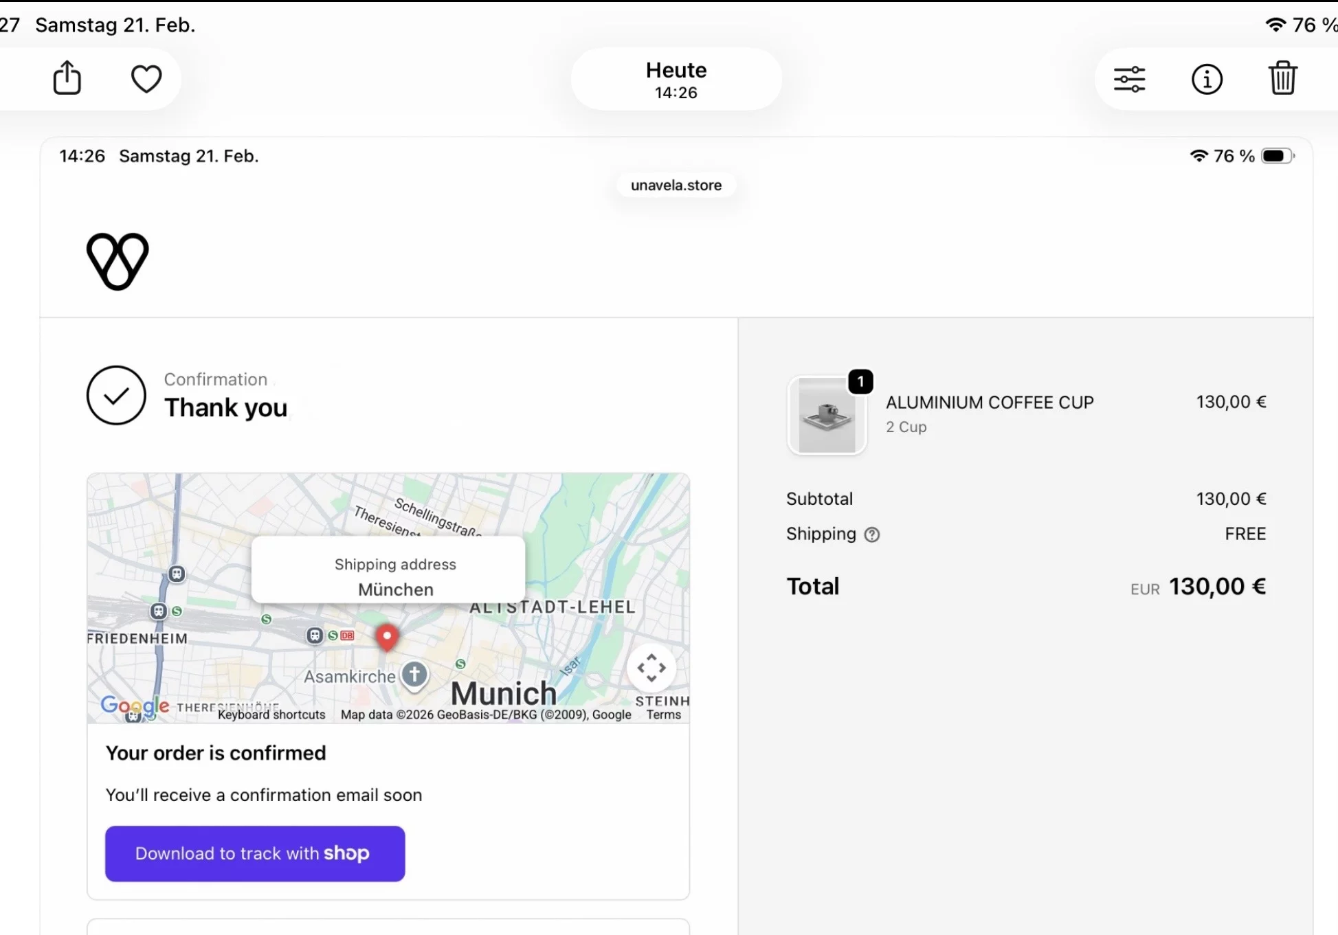
Task: Click the Google logo on the map
Action: 135,706
